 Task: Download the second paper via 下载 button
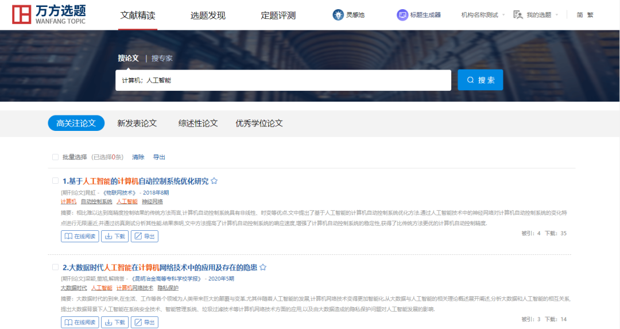pyautogui.click(x=115, y=322)
